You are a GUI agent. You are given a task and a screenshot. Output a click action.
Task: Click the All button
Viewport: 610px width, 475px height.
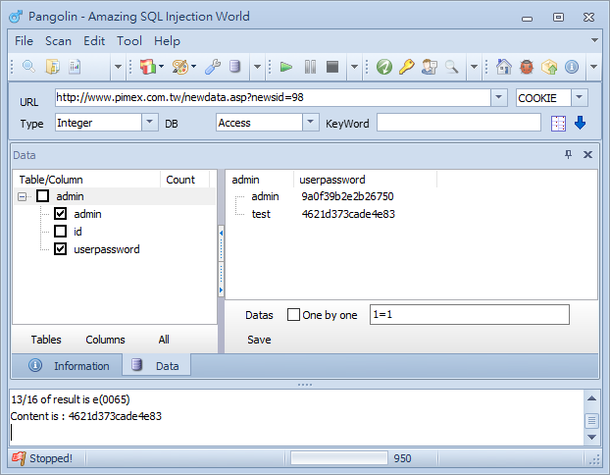(164, 340)
